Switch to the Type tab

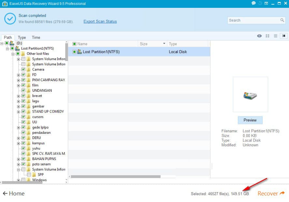coord(22,38)
